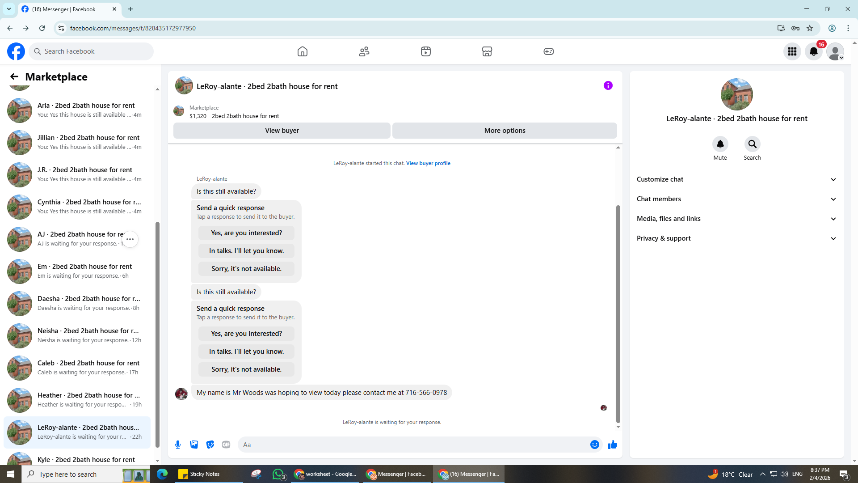Attach a photo using image icon

point(194,445)
